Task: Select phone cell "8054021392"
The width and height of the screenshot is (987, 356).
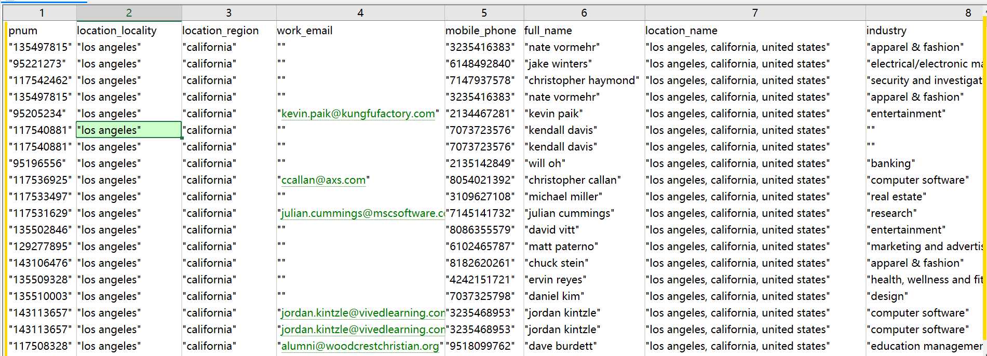Action: [484, 180]
